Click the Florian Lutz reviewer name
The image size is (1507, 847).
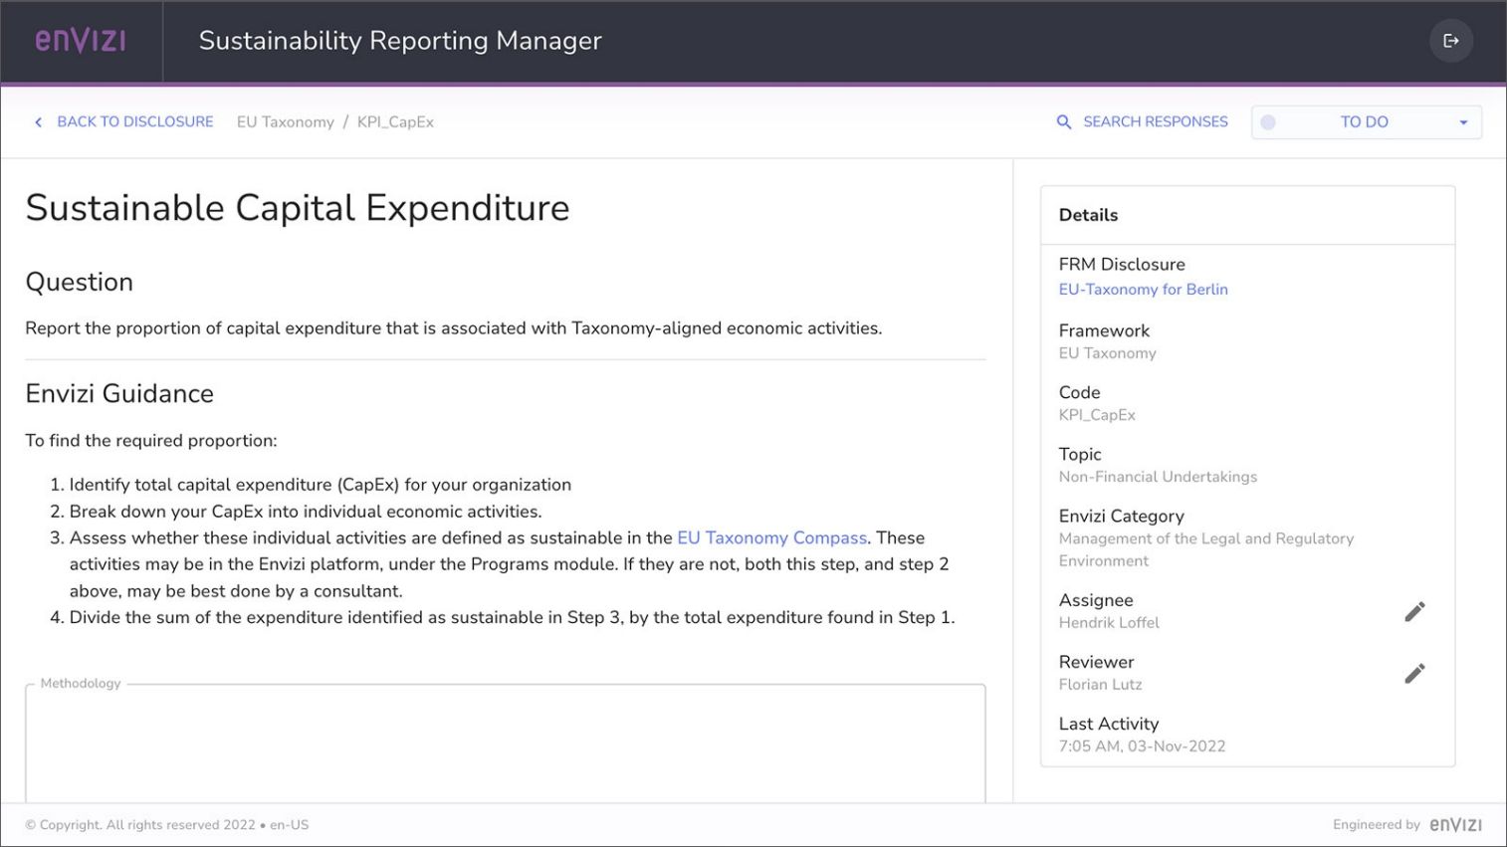click(1100, 684)
